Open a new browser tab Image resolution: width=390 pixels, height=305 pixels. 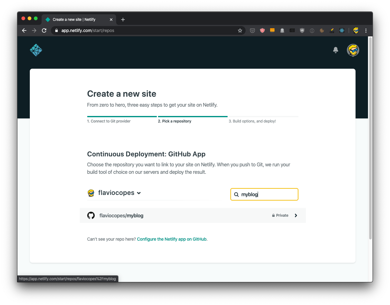pos(123,20)
